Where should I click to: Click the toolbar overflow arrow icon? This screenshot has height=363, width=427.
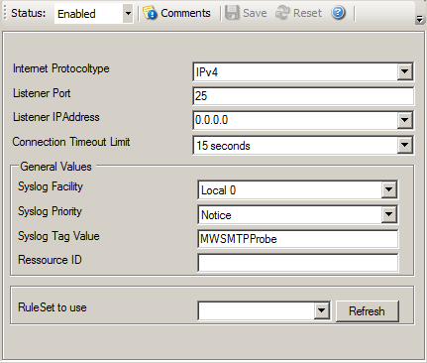pos(419,19)
